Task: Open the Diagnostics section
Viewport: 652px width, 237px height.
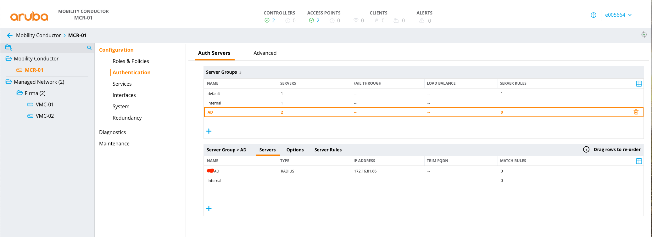Action: point(112,132)
